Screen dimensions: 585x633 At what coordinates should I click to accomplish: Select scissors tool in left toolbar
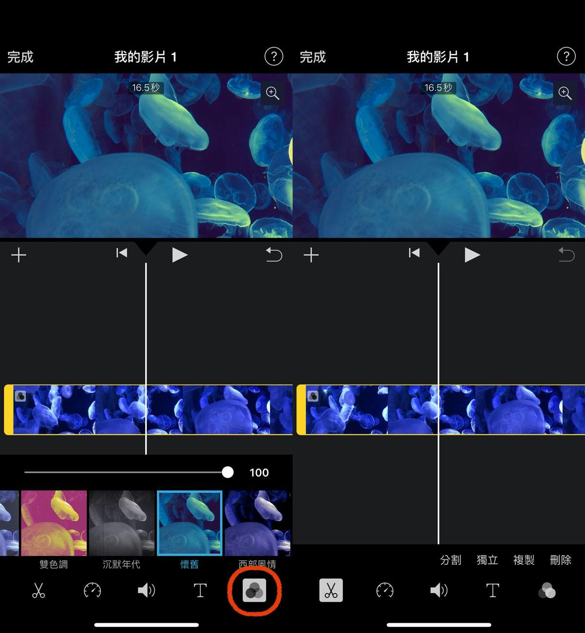tap(39, 591)
